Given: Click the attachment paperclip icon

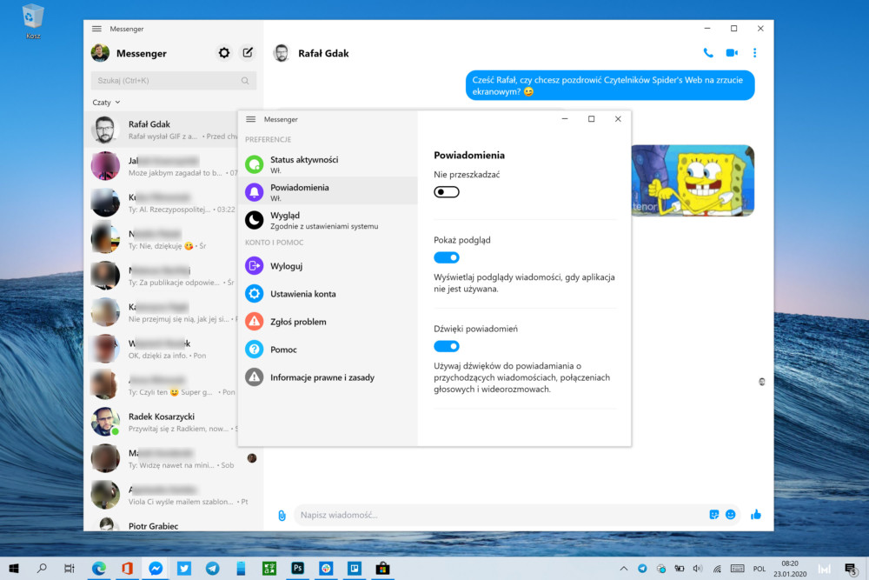Looking at the screenshot, I should (282, 515).
